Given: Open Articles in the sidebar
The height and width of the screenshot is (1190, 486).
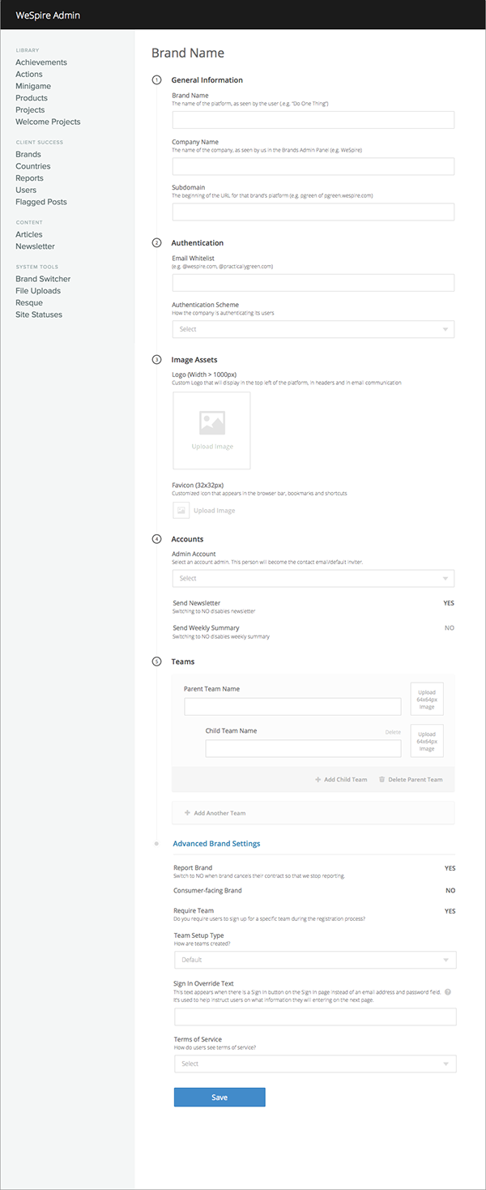Looking at the screenshot, I should coord(29,234).
